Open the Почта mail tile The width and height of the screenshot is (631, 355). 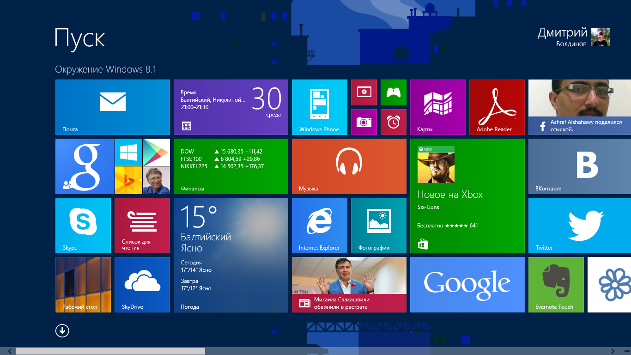coord(113,107)
